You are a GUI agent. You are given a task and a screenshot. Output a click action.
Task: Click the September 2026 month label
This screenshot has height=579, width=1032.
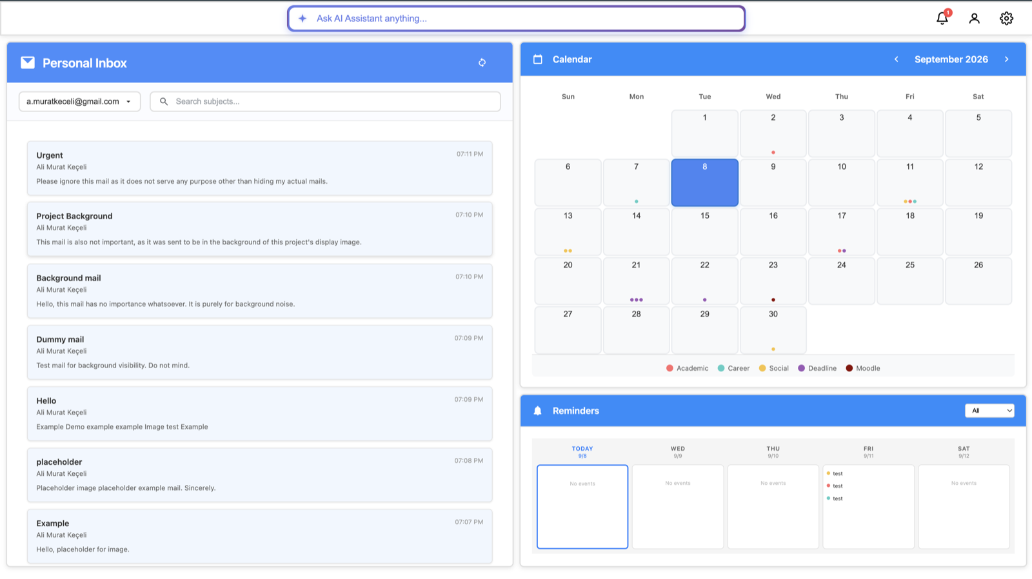pyautogui.click(x=951, y=59)
